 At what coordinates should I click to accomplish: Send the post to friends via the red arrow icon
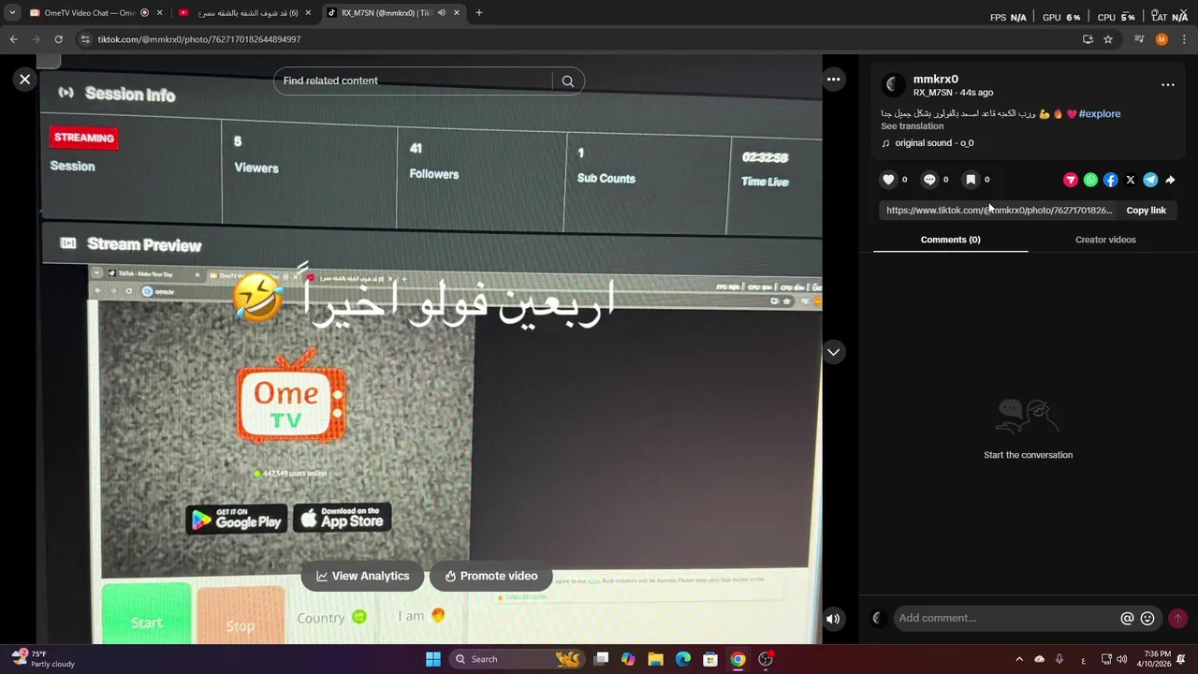(x=1071, y=180)
